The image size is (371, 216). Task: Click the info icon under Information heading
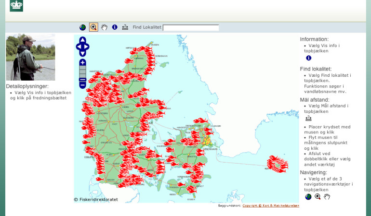click(x=308, y=58)
